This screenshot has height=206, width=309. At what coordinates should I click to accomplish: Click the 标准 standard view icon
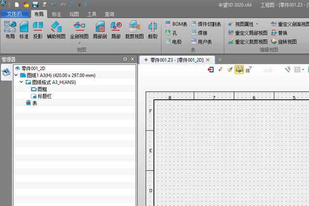(x=24, y=29)
